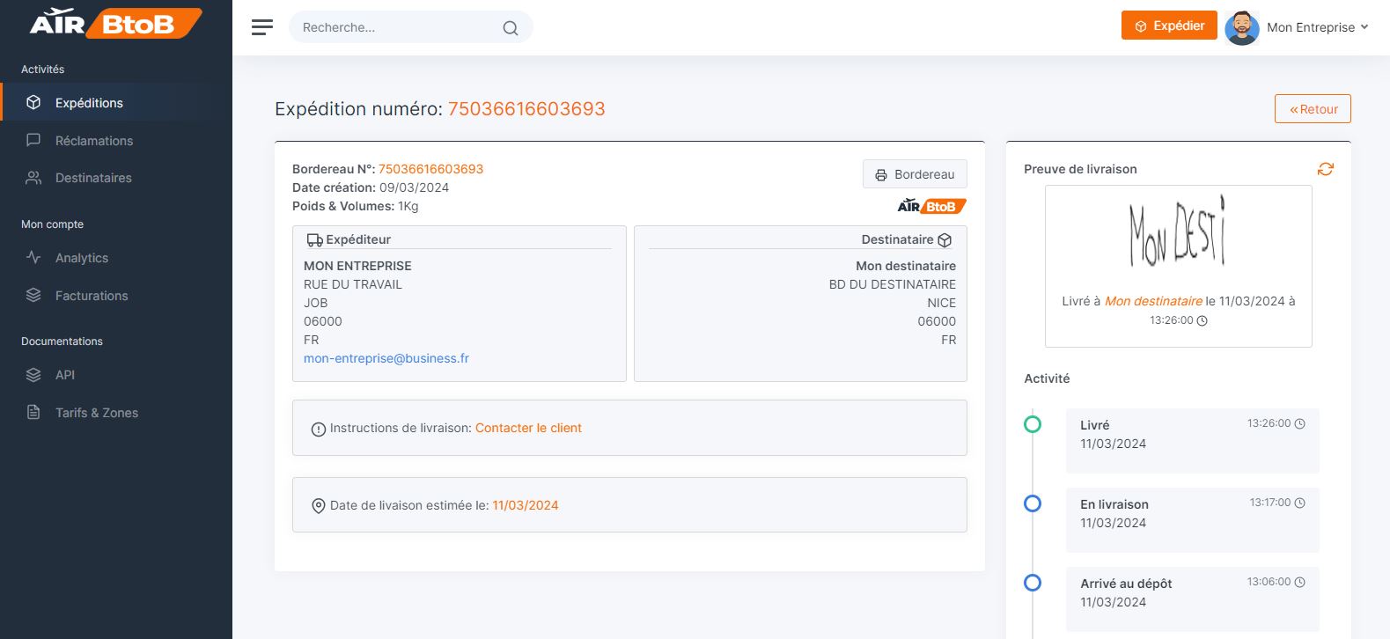The height and width of the screenshot is (639, 1390).
Task: Expand the Mon Entreprise account dropdown
Action: [1317, 27]
